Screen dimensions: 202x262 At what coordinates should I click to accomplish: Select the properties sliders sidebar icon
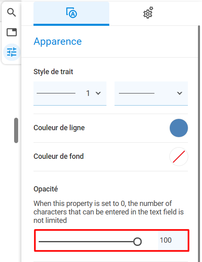pyautogui.click(x=12, y=52)
